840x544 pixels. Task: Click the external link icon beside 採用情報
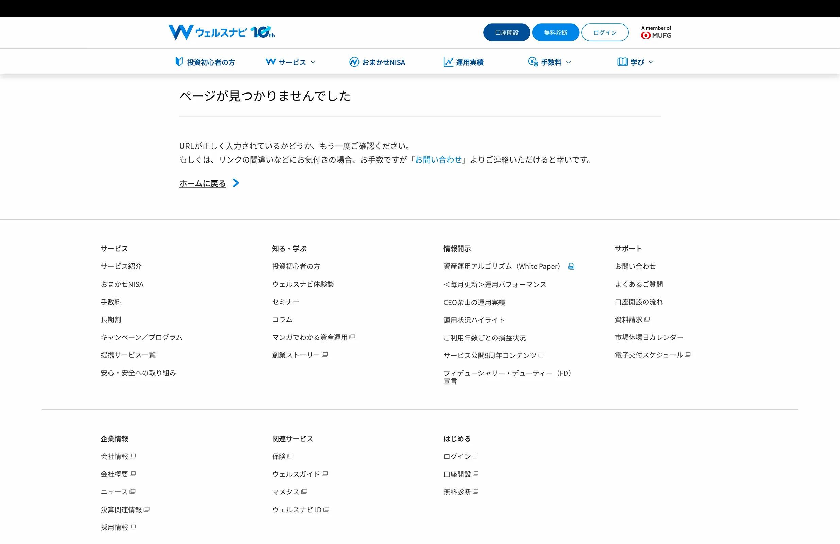pos(133,527)
